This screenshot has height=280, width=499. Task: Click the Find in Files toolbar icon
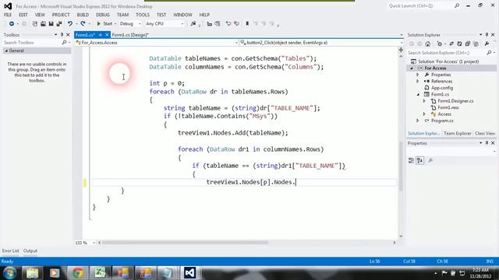[x=193, y=24]
